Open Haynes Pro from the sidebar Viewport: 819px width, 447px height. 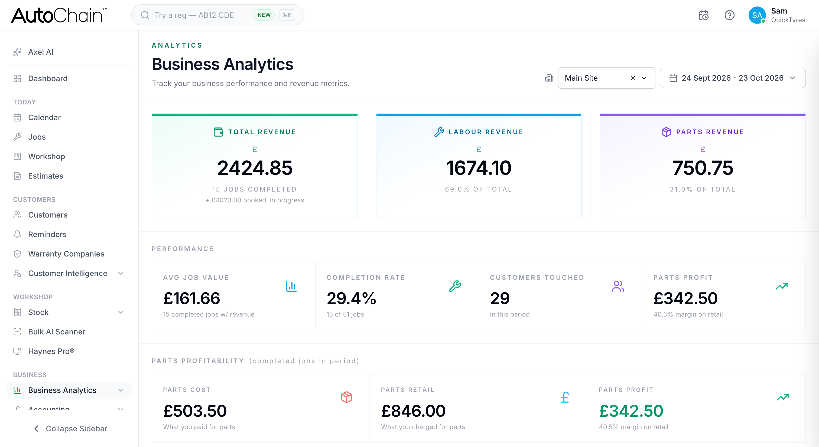[x=69, y=351]
